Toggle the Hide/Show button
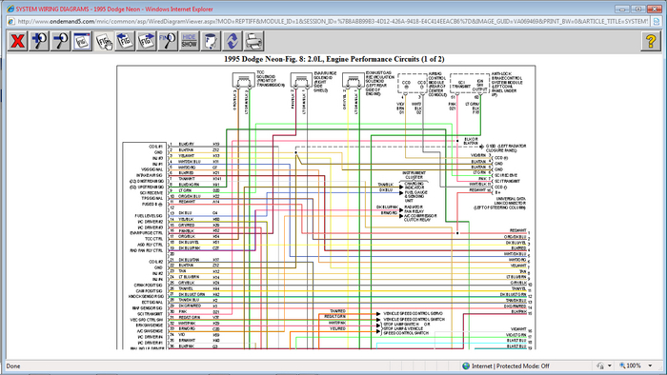This screenshot has height=375, width=667. [x=190, y=41]
